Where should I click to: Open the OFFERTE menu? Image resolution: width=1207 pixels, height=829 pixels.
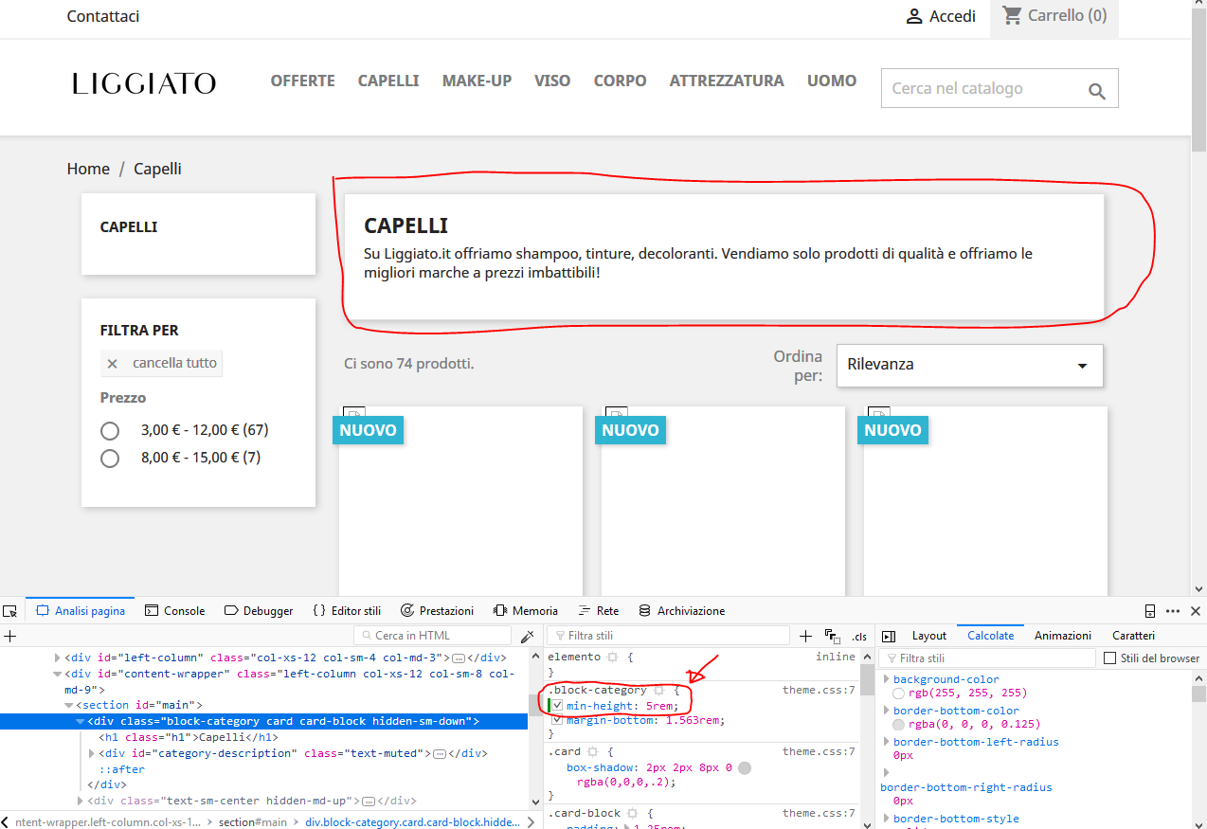click(x=303, y=81)
